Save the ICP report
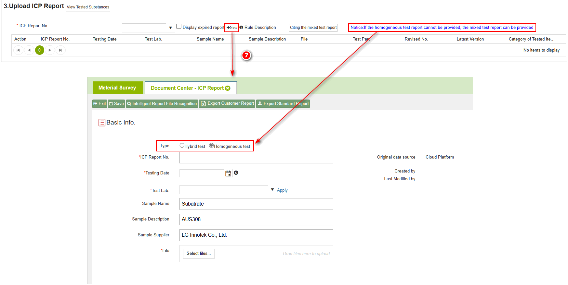The width and height of the screenshot is (568, 285). pyautogui.click(x=116, y=104)
